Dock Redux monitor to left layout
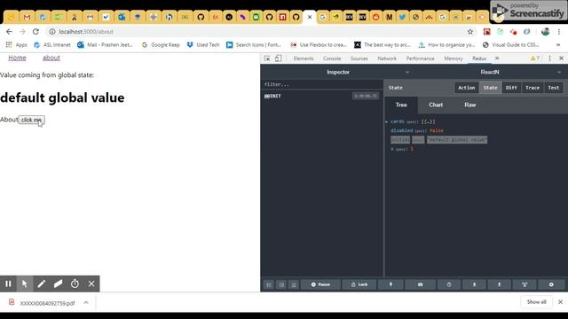This screenshot has height=319, width=568. pyautogui.click(x=269, y=285)
